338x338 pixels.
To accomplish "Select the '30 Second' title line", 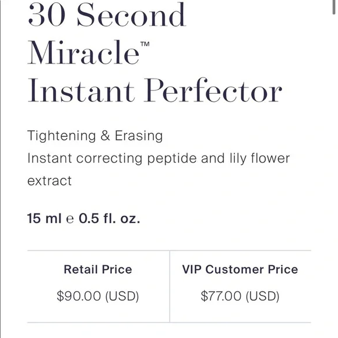I will (107, 15).
